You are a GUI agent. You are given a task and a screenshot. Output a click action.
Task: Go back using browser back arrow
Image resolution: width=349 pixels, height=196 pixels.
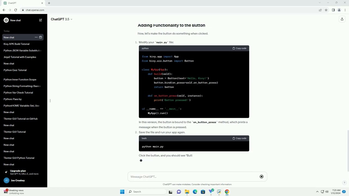tap(4, 10)
